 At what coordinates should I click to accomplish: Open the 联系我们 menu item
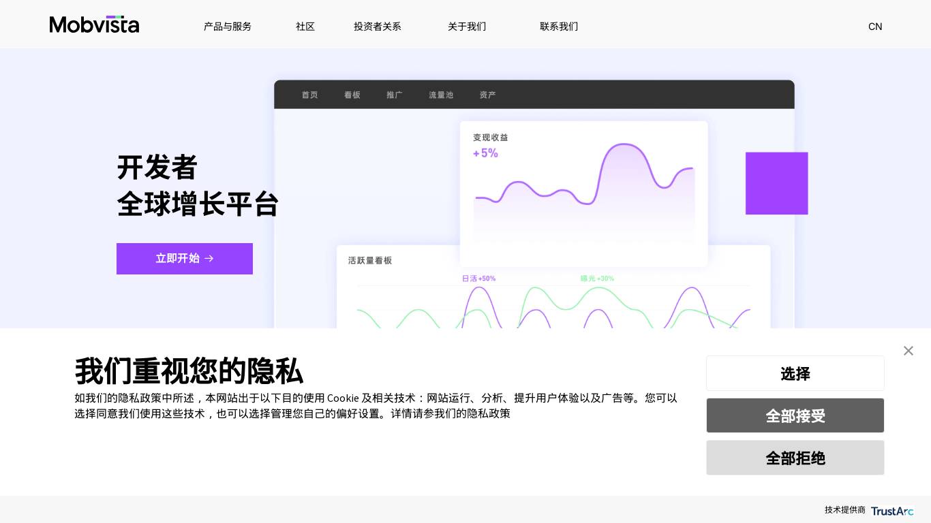pyautogui.click(x=559, y=27)
